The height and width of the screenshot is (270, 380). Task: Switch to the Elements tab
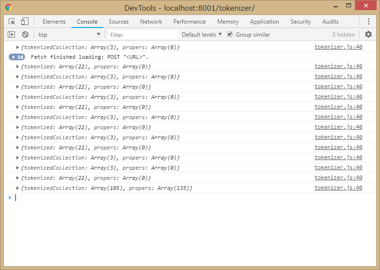(54, 22)
